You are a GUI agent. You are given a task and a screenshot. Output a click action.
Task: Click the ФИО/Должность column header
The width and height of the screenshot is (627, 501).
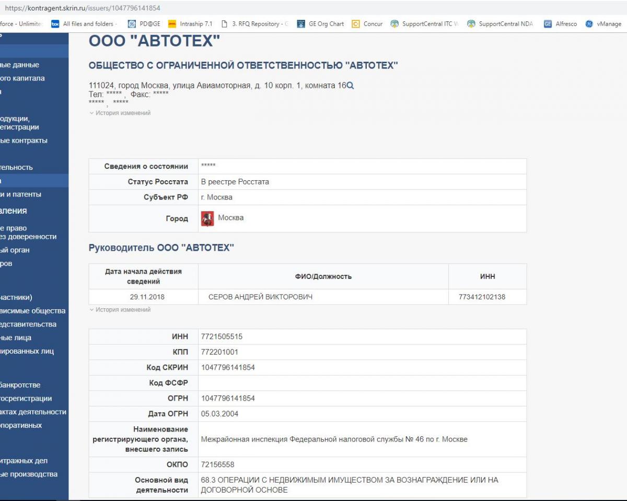[x=323, y=276]
